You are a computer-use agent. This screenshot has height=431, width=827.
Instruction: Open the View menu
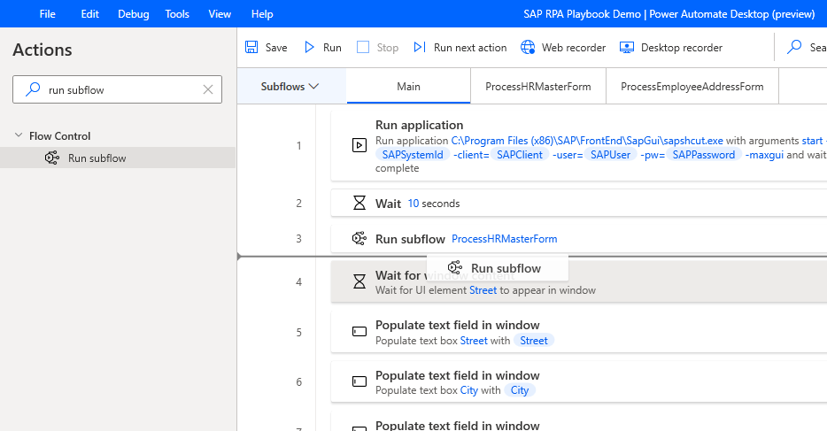(220, 14)
